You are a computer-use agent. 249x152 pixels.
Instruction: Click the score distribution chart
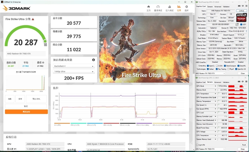pyautogui.click(x=26, y=83)
